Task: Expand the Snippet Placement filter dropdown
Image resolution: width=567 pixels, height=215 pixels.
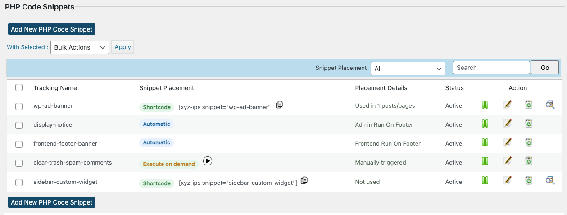Action: 408,69
